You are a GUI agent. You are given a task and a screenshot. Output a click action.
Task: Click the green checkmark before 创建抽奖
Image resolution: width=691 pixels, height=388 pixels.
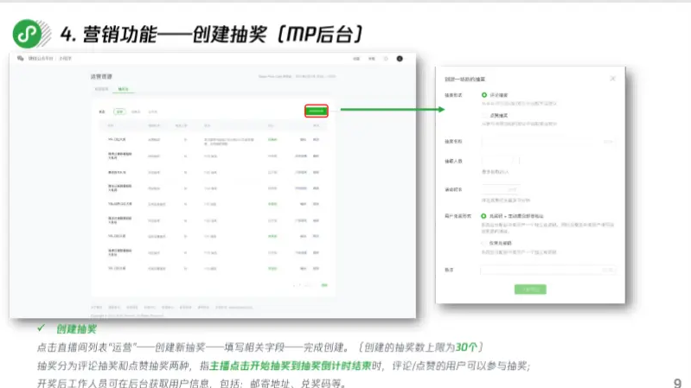point(41,329)
